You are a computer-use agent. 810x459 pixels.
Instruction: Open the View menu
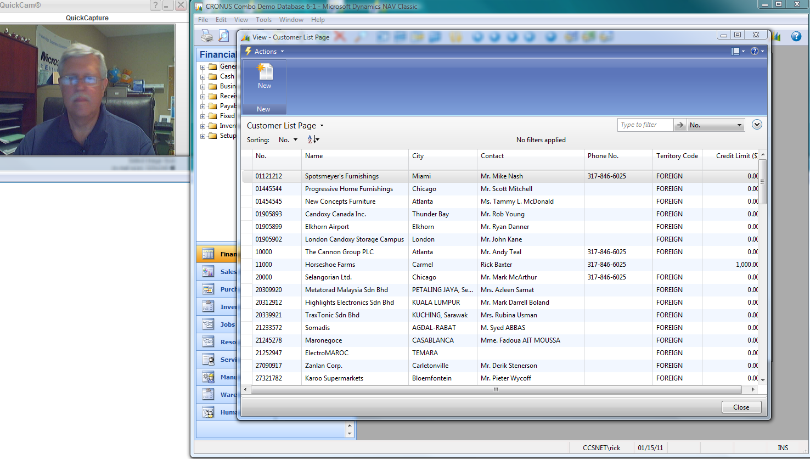point(241,20)
